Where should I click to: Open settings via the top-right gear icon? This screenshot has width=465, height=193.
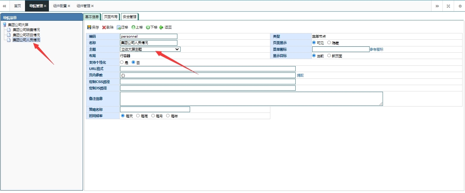coord(460,6)
